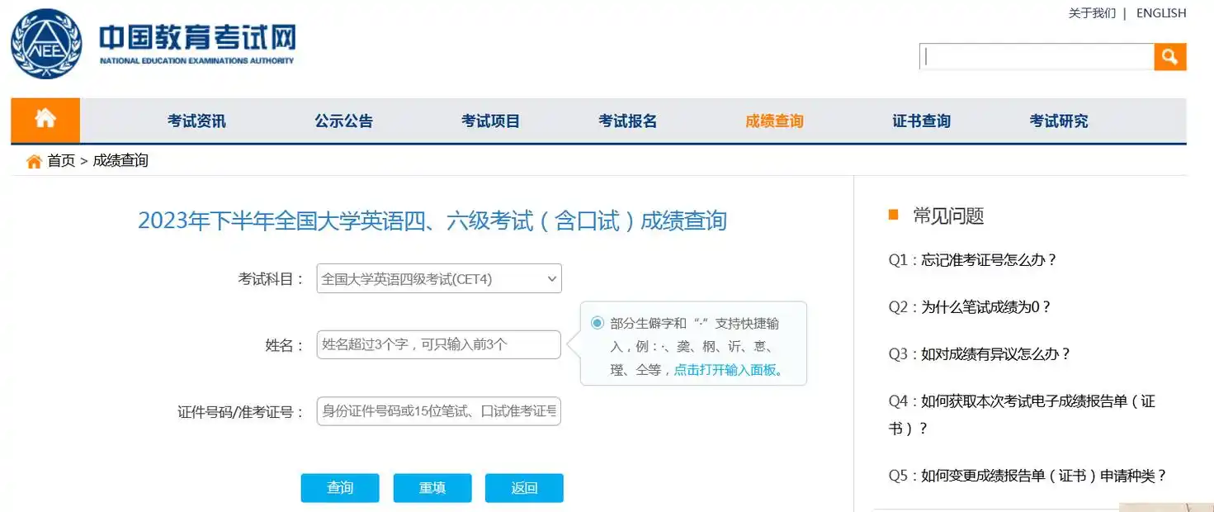1214x512 pixels.
Task: Open the 证书查询 navigation menu
Action: (x=921, y=120)
